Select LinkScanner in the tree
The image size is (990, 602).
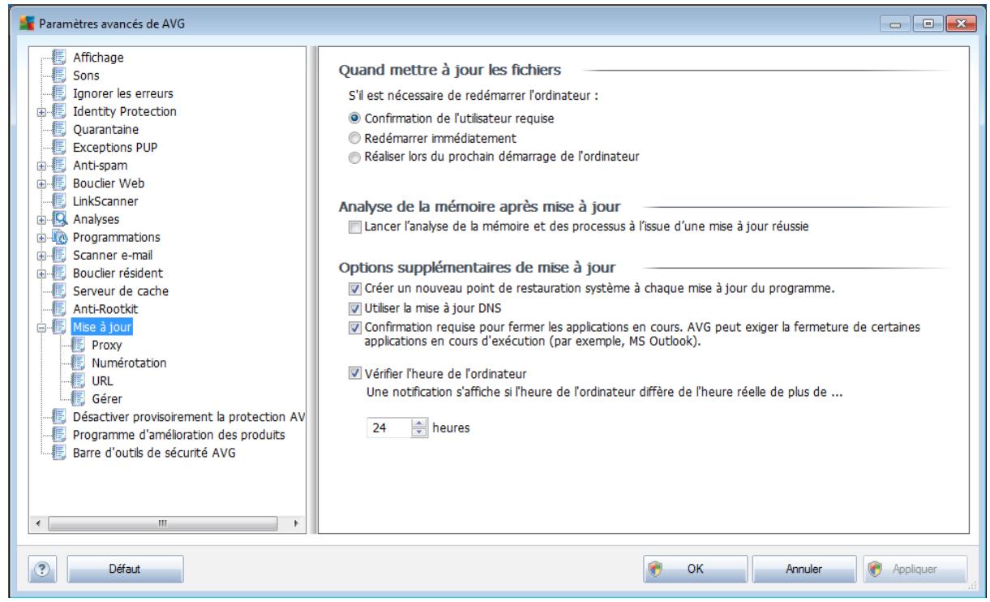[x=105, y=200]
